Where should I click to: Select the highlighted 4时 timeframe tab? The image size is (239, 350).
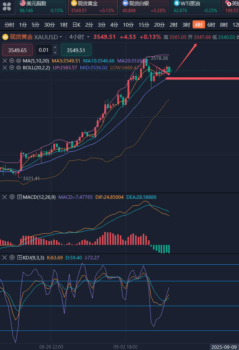(x=199, y=24)
